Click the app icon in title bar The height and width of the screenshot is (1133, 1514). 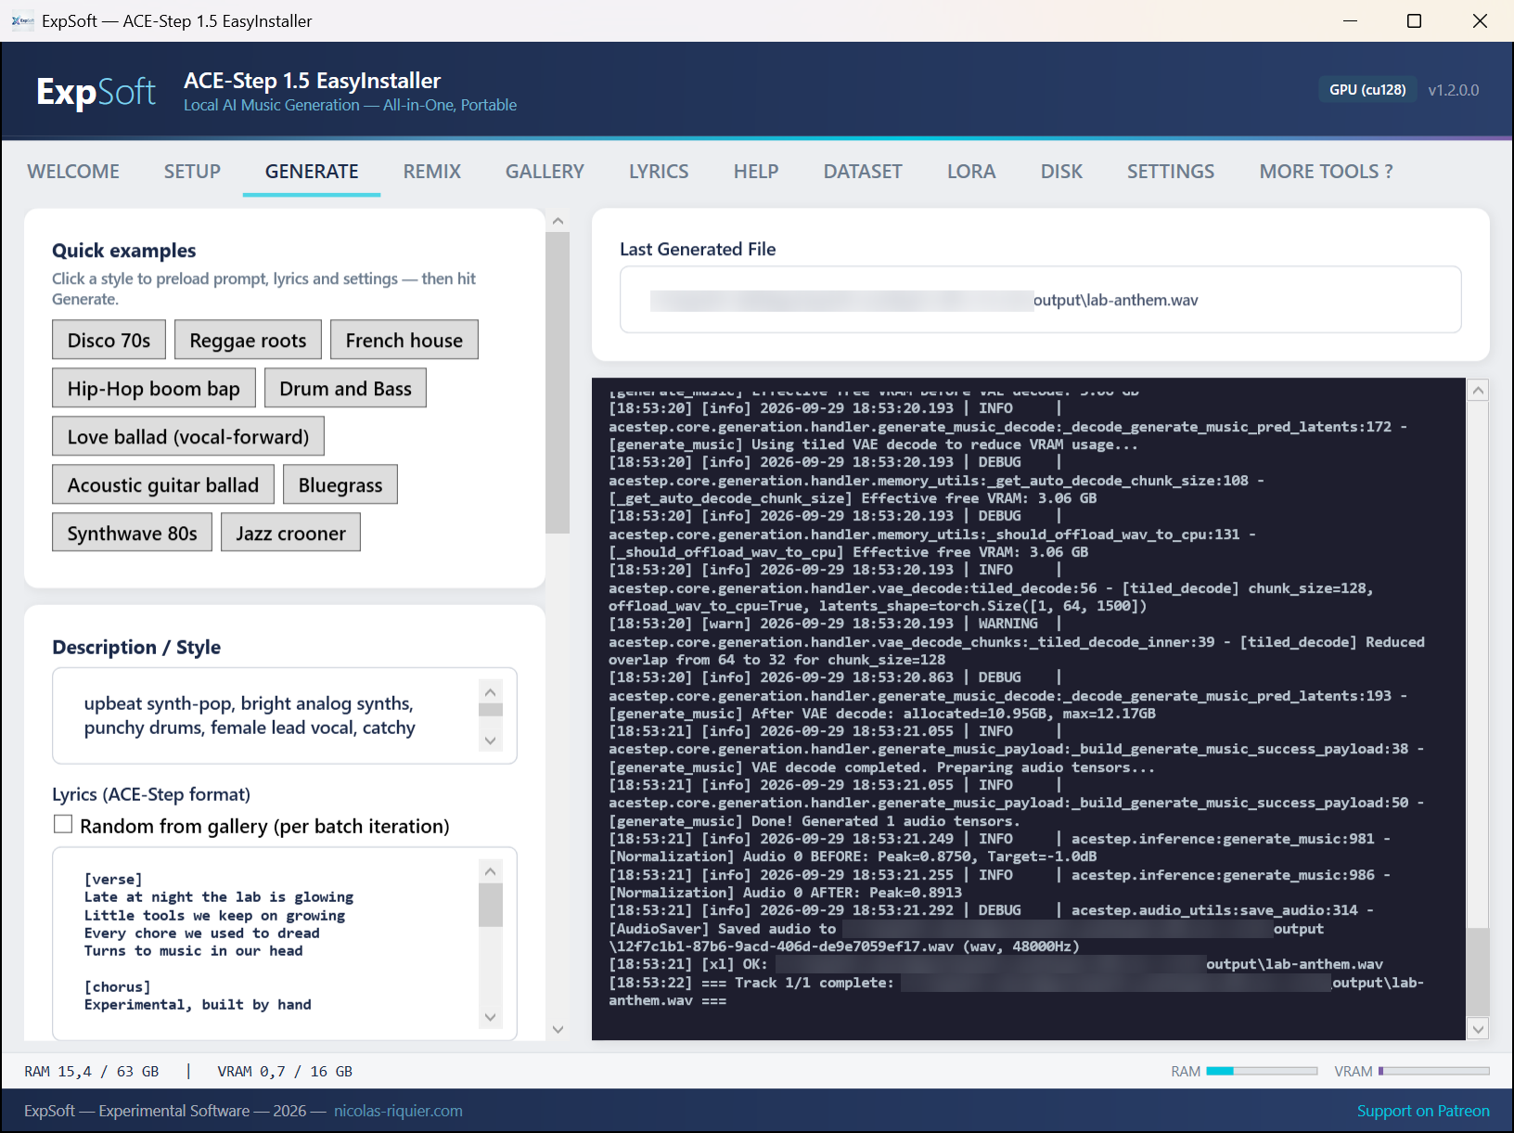point(22,20)
